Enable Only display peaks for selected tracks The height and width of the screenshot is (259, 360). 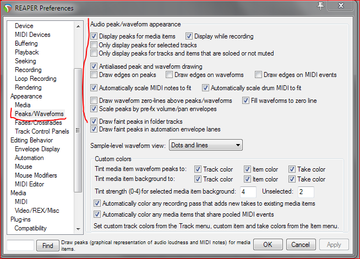tap(94, 45)
